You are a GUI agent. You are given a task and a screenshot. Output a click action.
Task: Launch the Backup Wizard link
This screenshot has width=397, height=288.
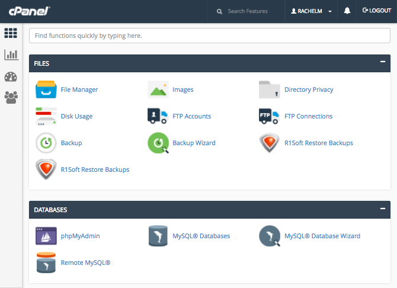pyautogui.click(x=194, y=143)
